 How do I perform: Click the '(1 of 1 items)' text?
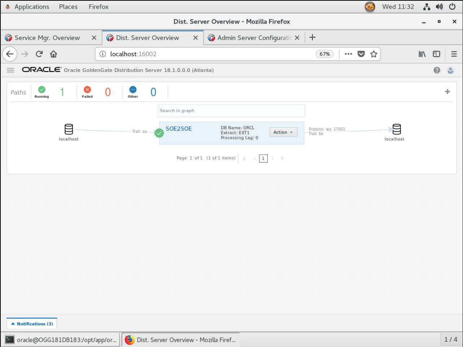tap(221, 158)
